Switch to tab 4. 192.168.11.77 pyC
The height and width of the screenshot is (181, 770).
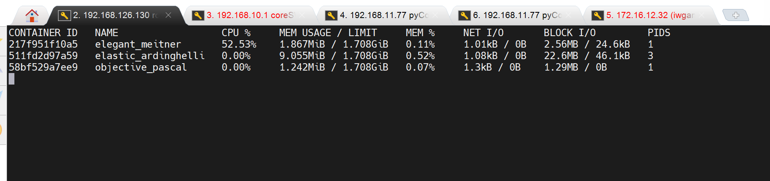point(383,16)
